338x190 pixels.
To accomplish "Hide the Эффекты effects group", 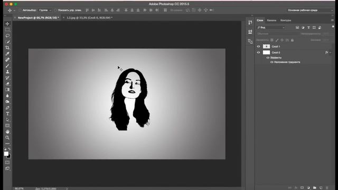I will pyautogui.click(x=268, y=58).
